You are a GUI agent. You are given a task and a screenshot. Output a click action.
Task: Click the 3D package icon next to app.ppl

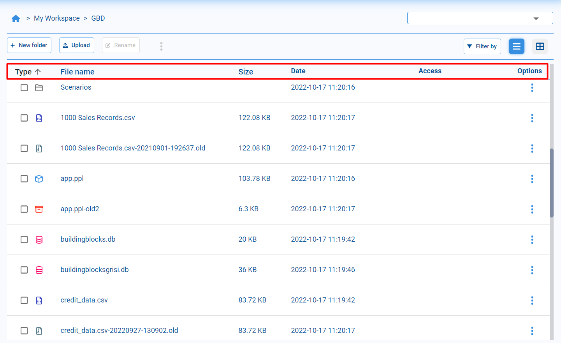(x=39, y=179)
